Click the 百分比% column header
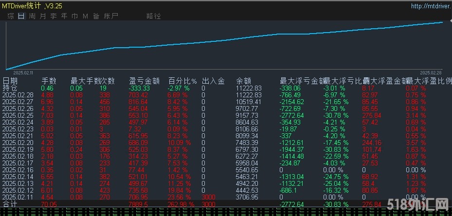 click(x=183, y=81)
